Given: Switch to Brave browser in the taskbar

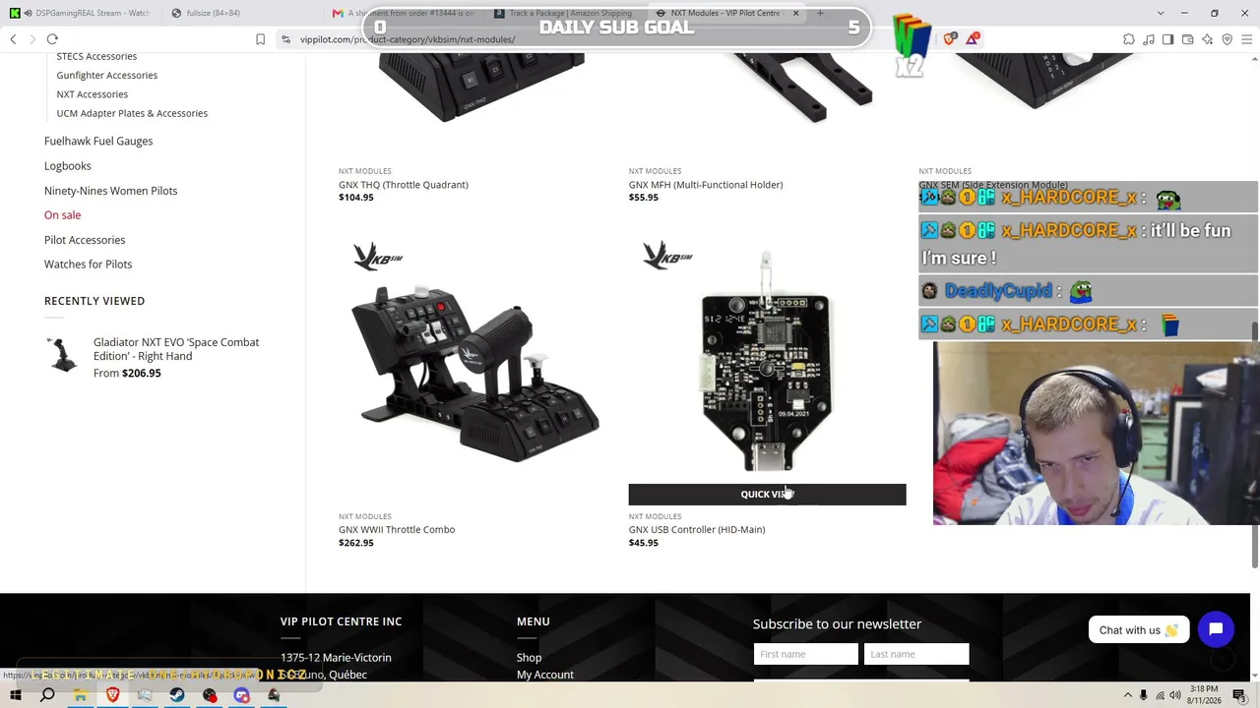Looking at the screenshot, I should [x=112, y=695].
